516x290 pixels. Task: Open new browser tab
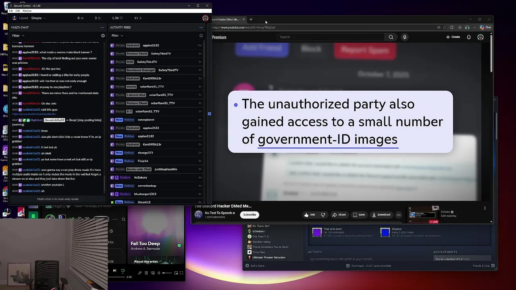click(251, 19)
